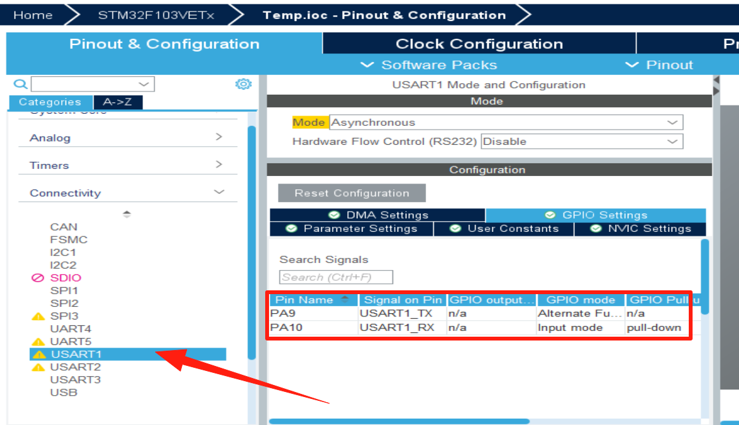Click the USART2 warning triangle icon
The image size is (739, 425).
(38, 367)
